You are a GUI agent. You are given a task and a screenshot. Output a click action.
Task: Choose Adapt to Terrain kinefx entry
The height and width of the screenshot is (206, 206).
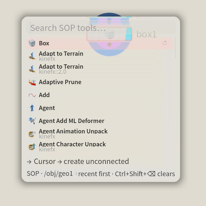pyautogui.click(x=100, y=56)
